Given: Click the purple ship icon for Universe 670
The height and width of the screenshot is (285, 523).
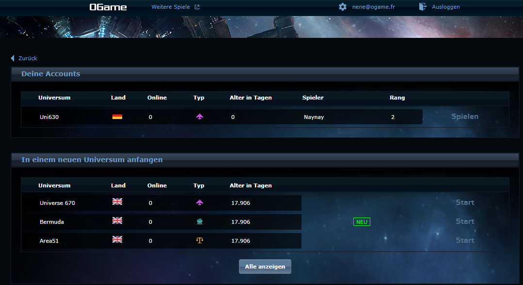Looking at the screenshot, I should pos(200,202).
